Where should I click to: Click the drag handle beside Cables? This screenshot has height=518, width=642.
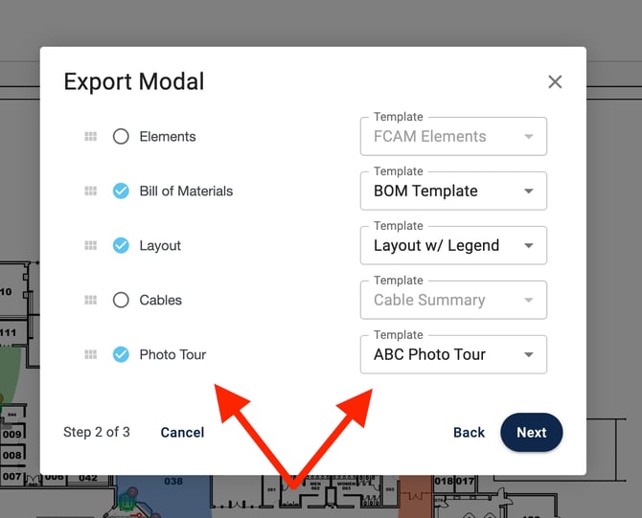90,301
